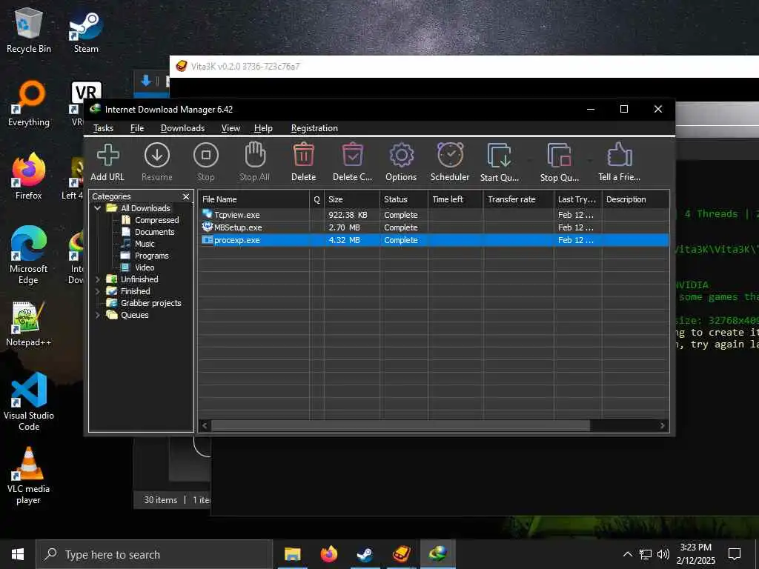
Task: Sort by the Status column header
Action: pos(404,199)
